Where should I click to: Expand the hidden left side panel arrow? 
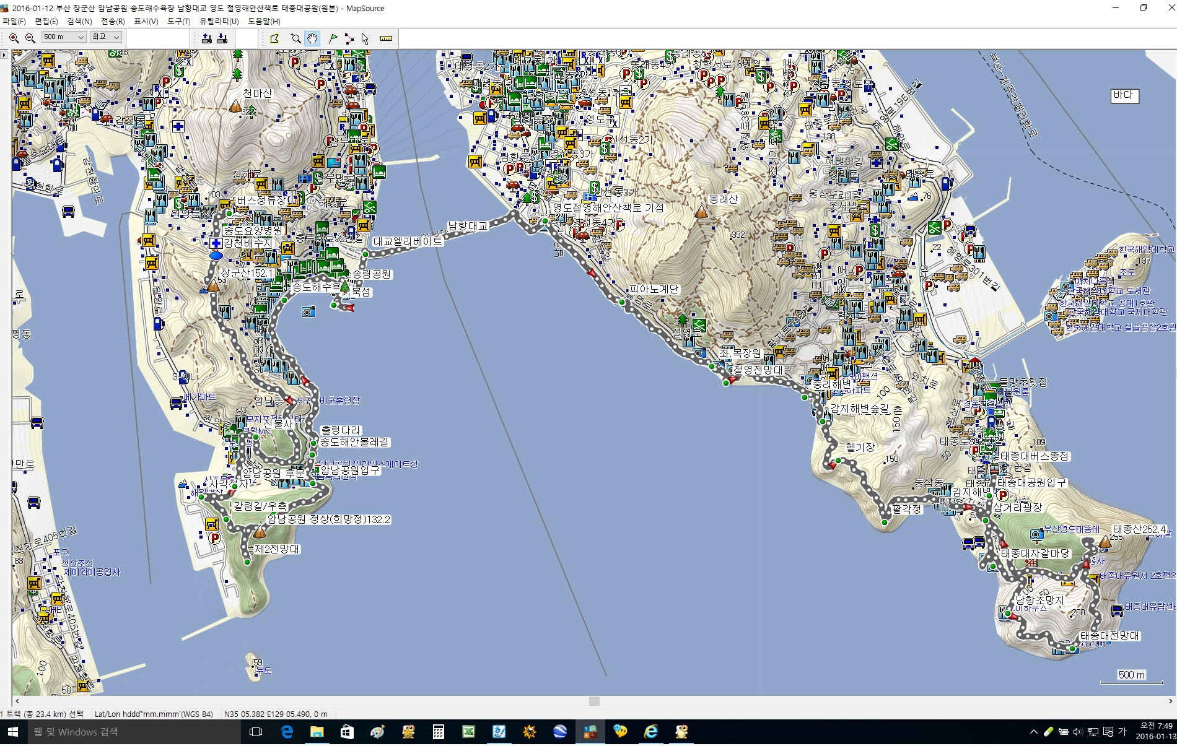click(x=4, y=55)
